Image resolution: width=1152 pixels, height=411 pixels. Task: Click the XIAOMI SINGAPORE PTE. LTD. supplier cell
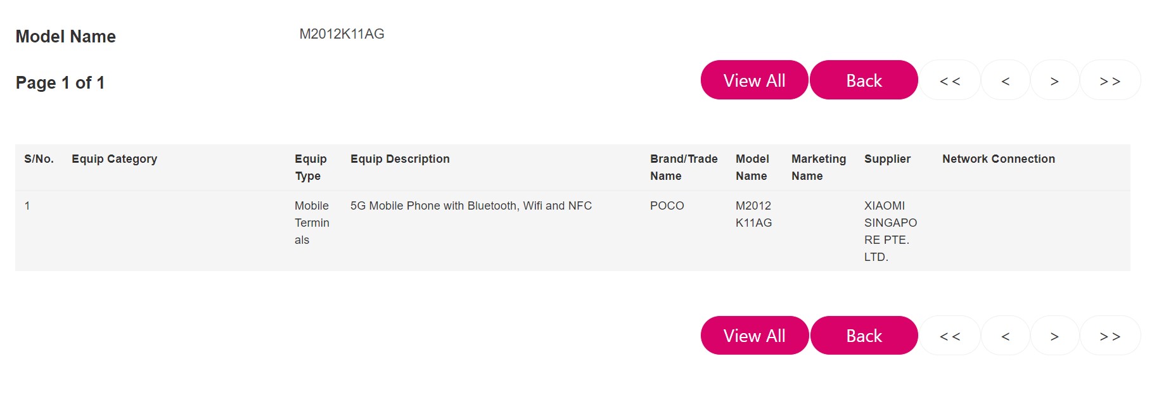(x=890, y=231)
